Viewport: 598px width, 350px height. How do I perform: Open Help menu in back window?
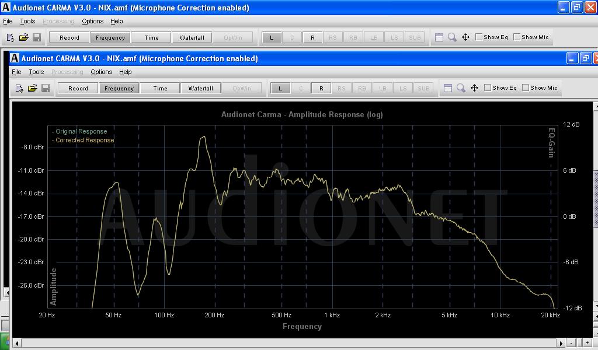click(x=117, y=22)
